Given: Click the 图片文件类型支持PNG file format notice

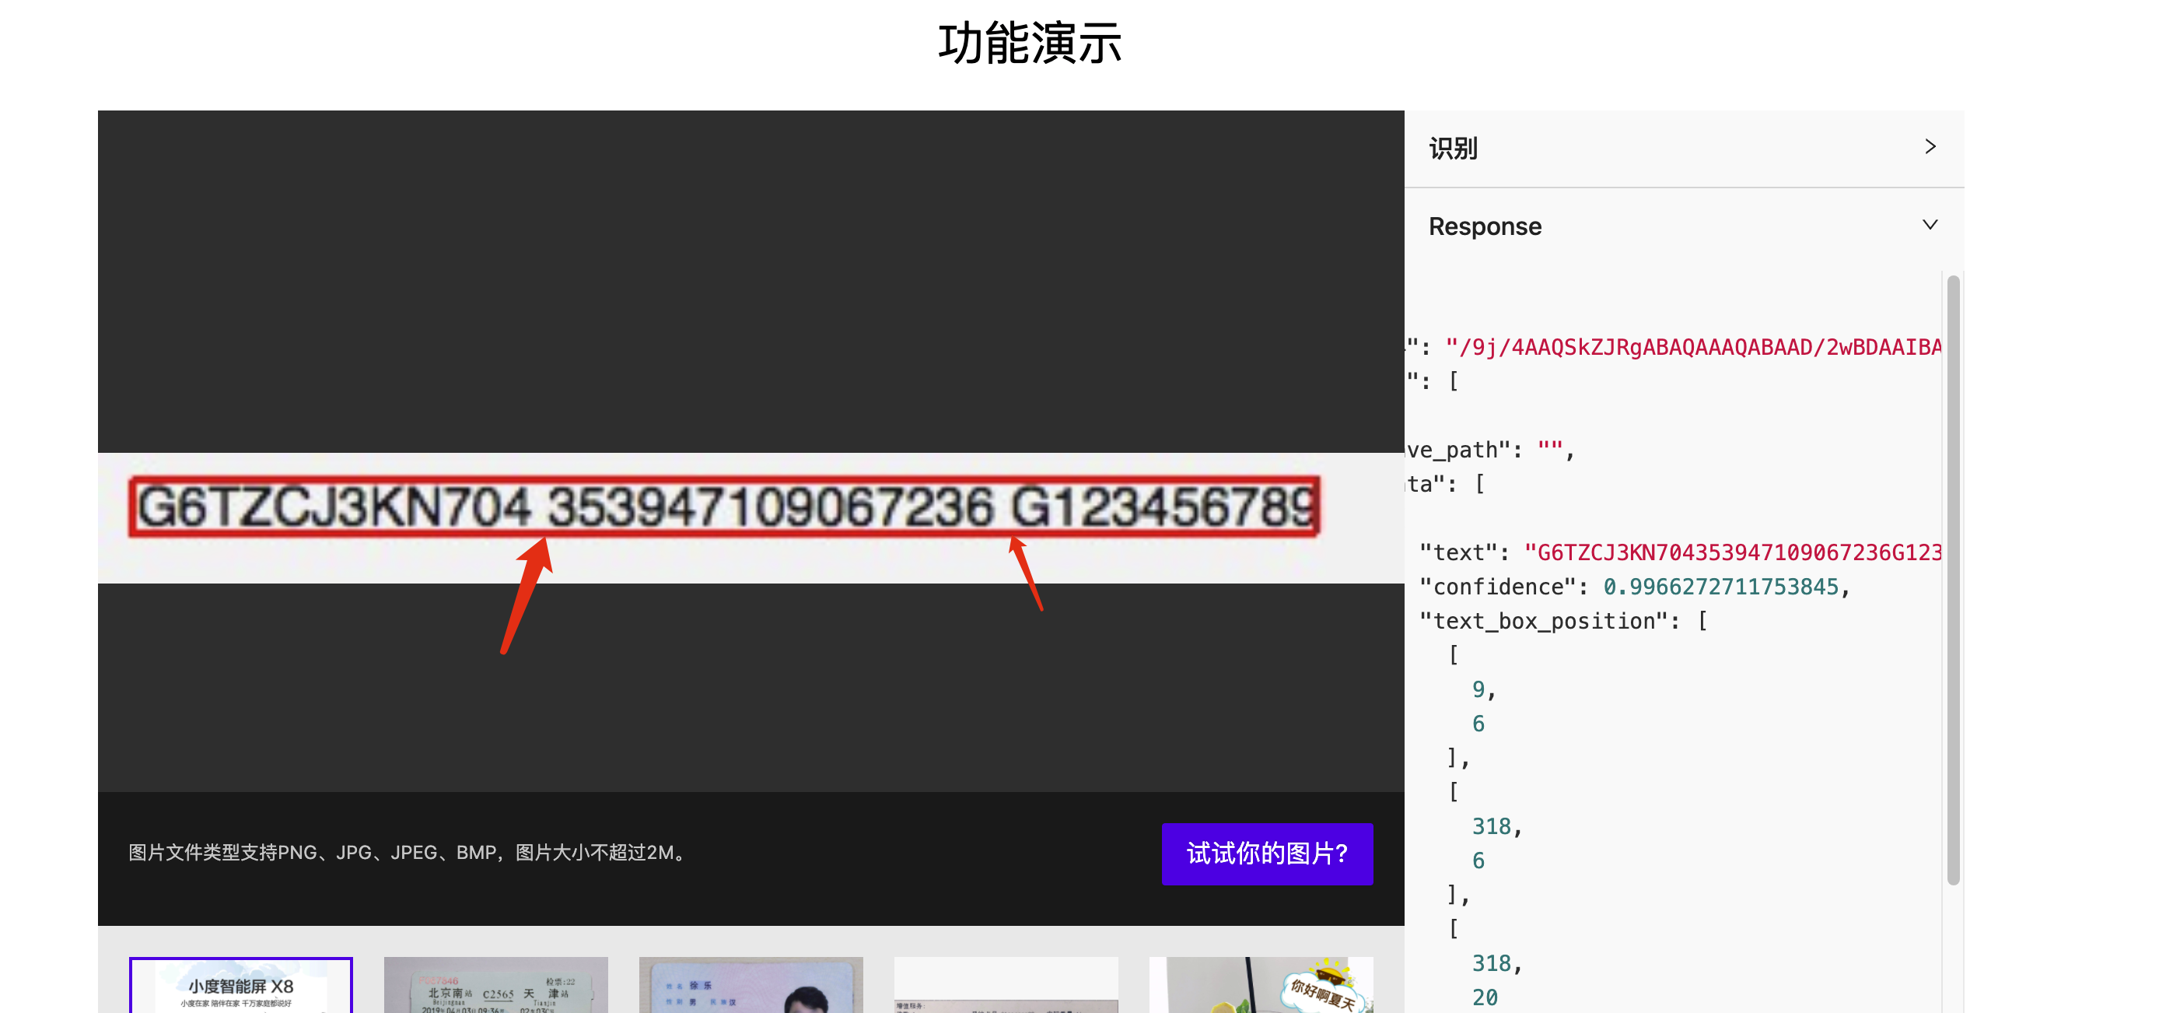Looking at the screenshot, I should point(408,853).
